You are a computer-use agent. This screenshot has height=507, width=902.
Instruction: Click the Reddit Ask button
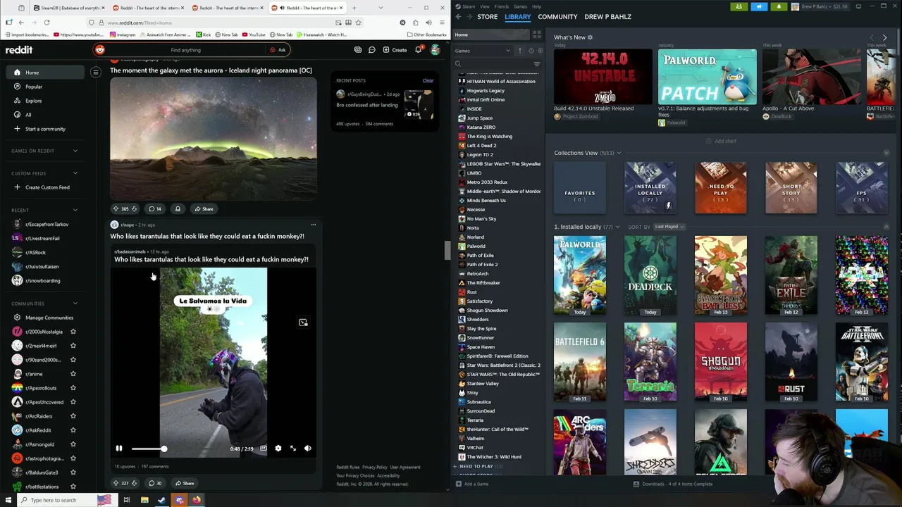pyautogui.click(x=278, y=50)
